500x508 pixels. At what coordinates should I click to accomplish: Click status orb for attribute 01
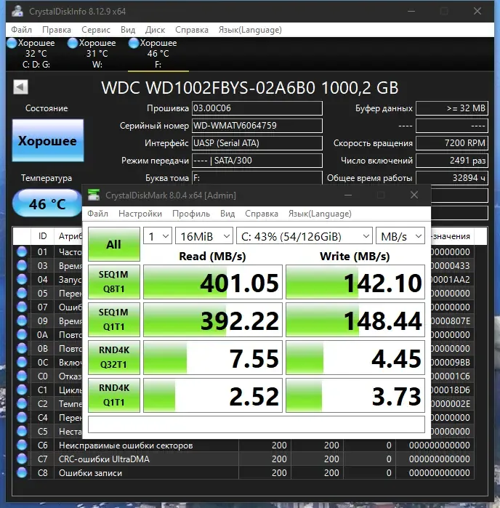coord(22,251)
